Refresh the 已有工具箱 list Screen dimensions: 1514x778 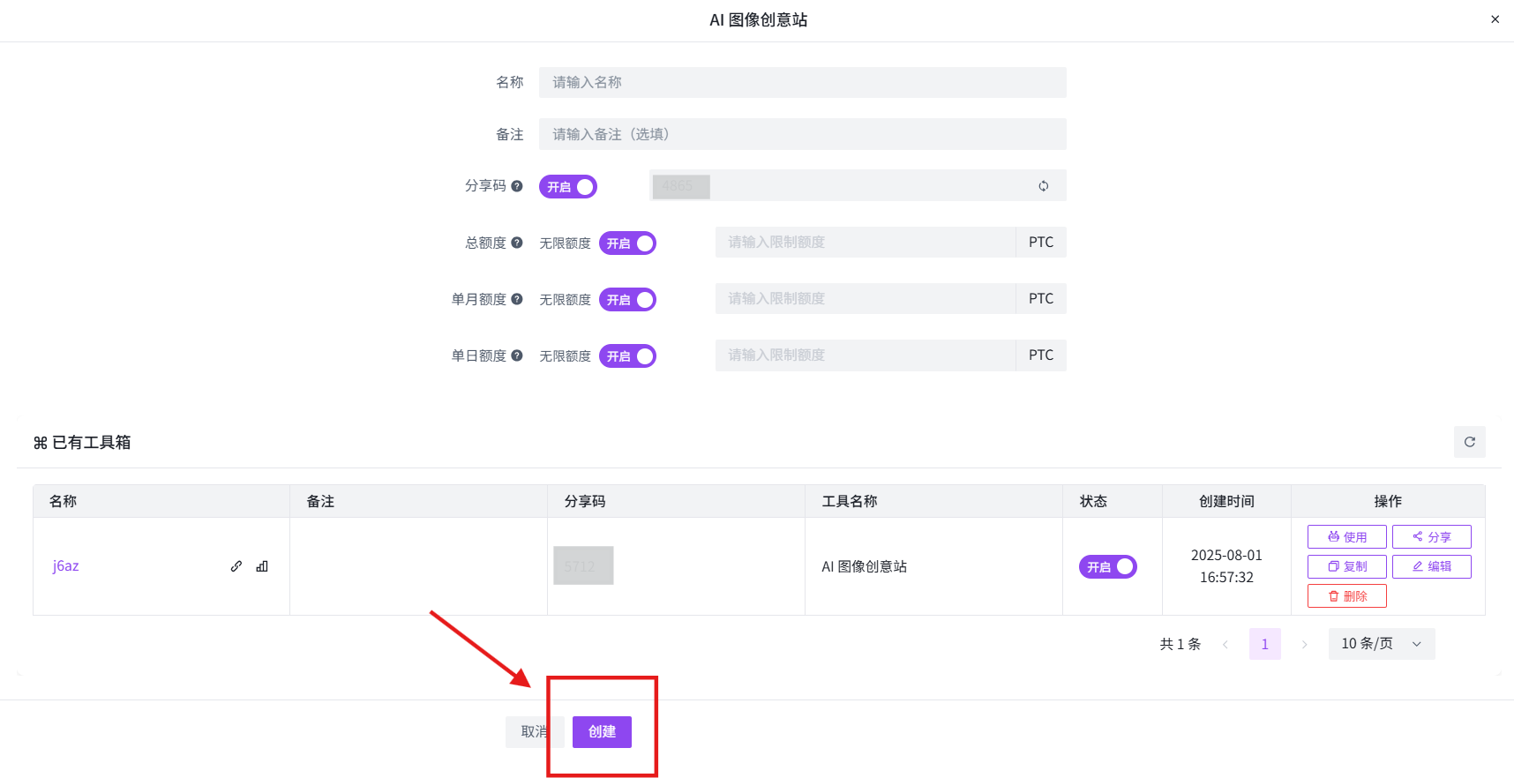(1470, 442)
